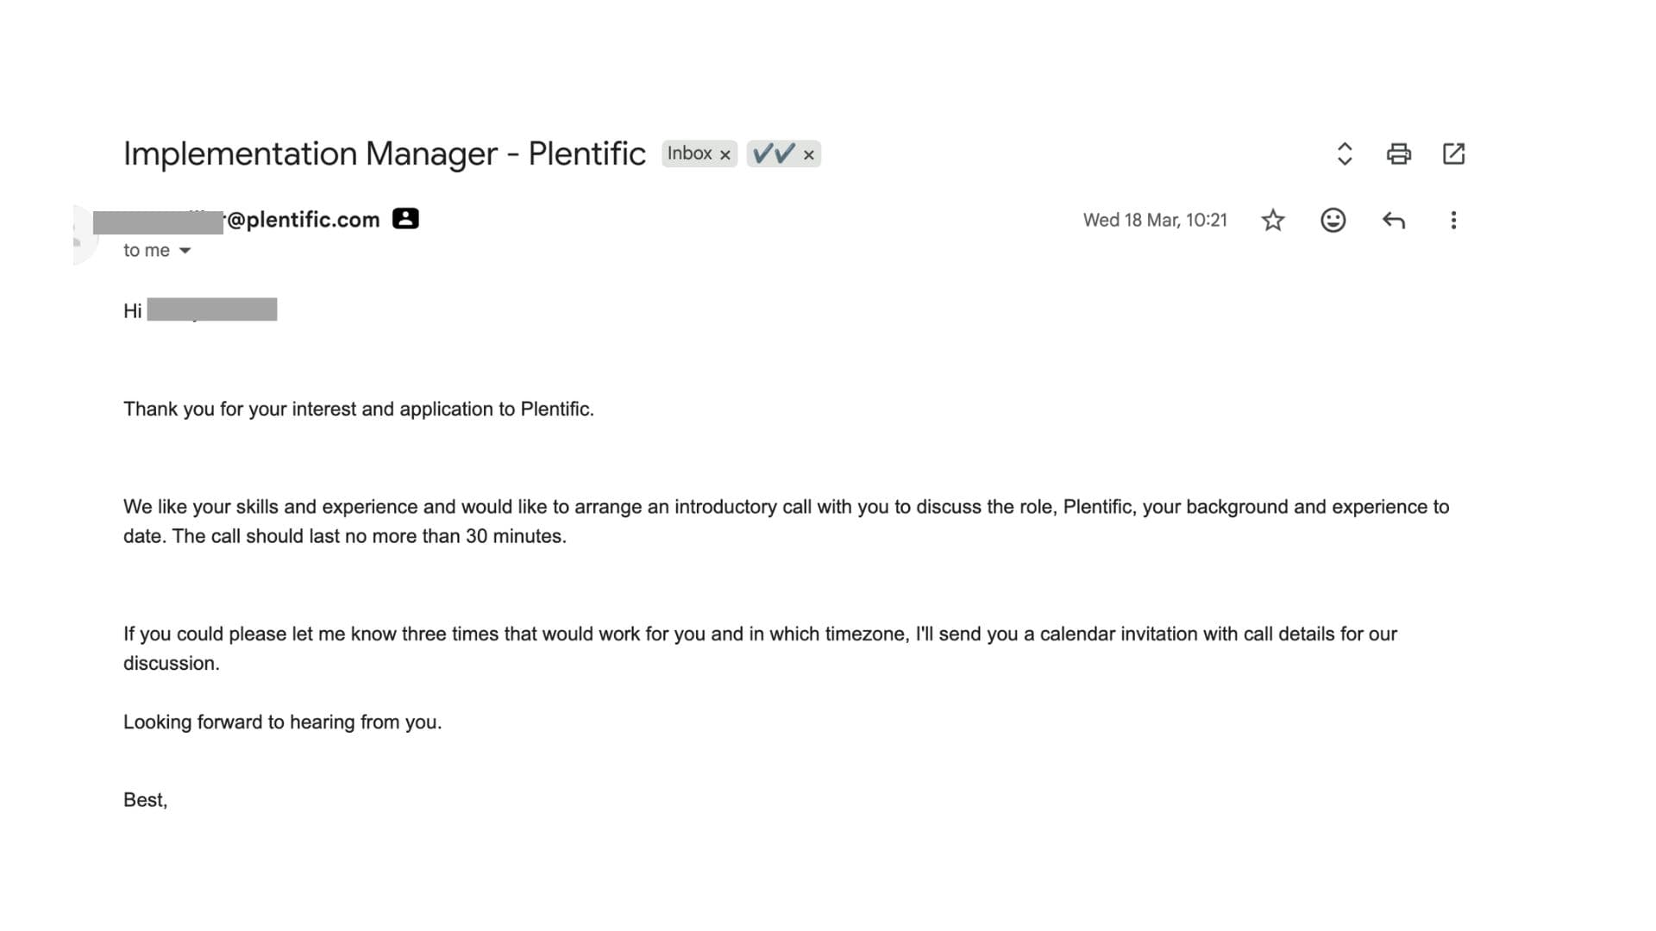The image size is (1656, 931).
Task: Print this email using the printer icon
Action: (x=1398, y=154)
